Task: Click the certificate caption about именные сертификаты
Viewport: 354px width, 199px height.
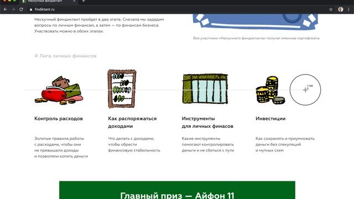Action: [x=256, y=38]
